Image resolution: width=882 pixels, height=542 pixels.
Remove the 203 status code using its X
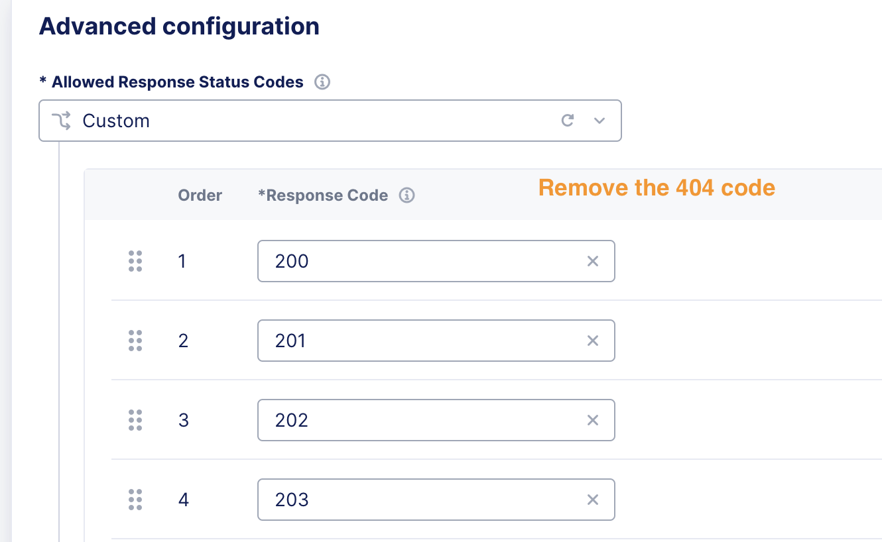coord(592,500)
